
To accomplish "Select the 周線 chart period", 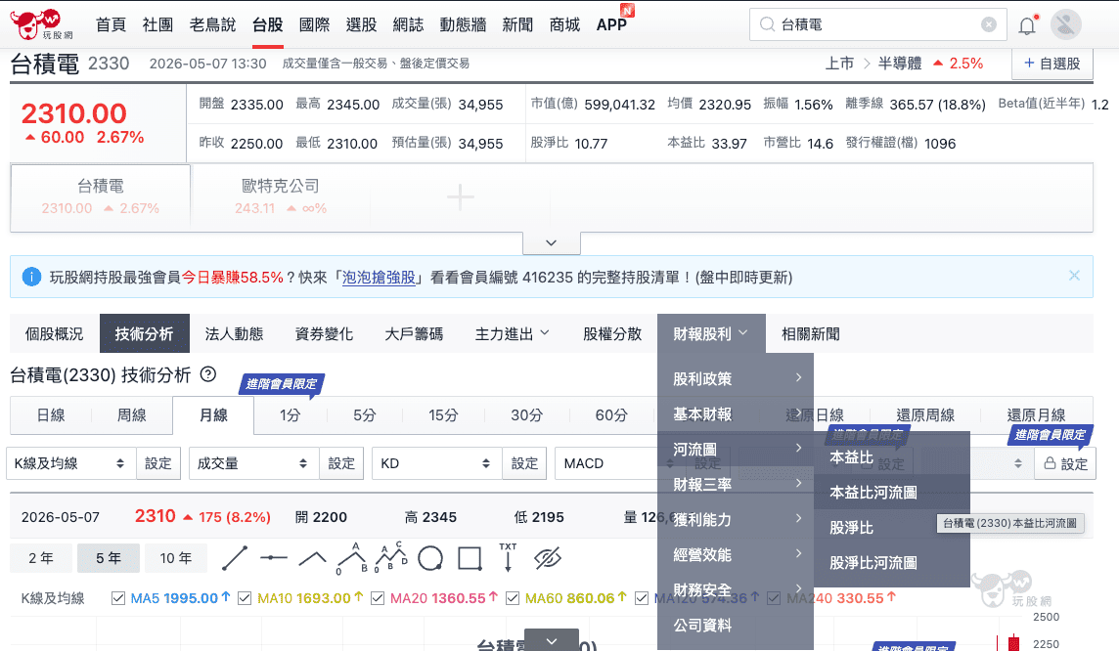I will (x=132, y=415).
